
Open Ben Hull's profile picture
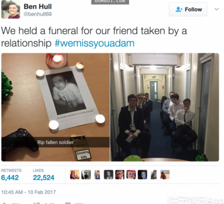pyautogui.click(x=11, y=9)
